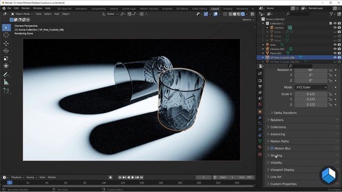The image size is (342, 192).
Task: Switch to the Compositing workspace tab
Action: (x=98, y=9)
